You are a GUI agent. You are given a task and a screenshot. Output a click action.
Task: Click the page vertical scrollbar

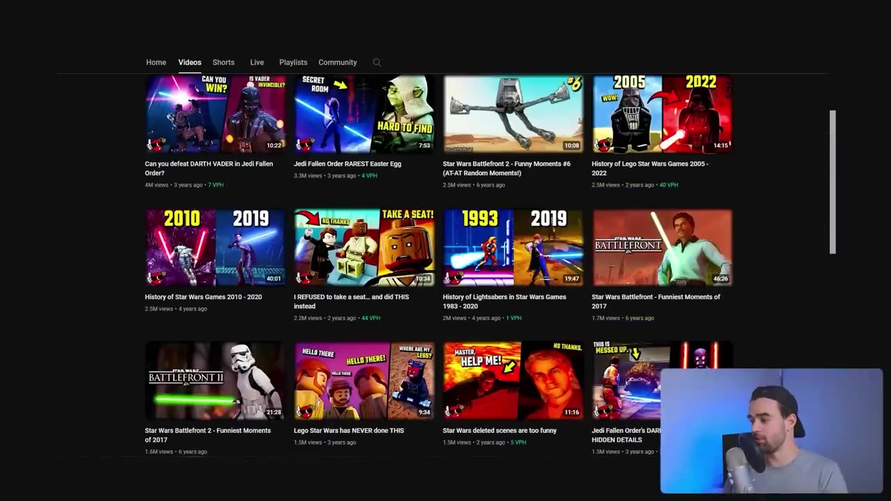click(x=833, y=182)
